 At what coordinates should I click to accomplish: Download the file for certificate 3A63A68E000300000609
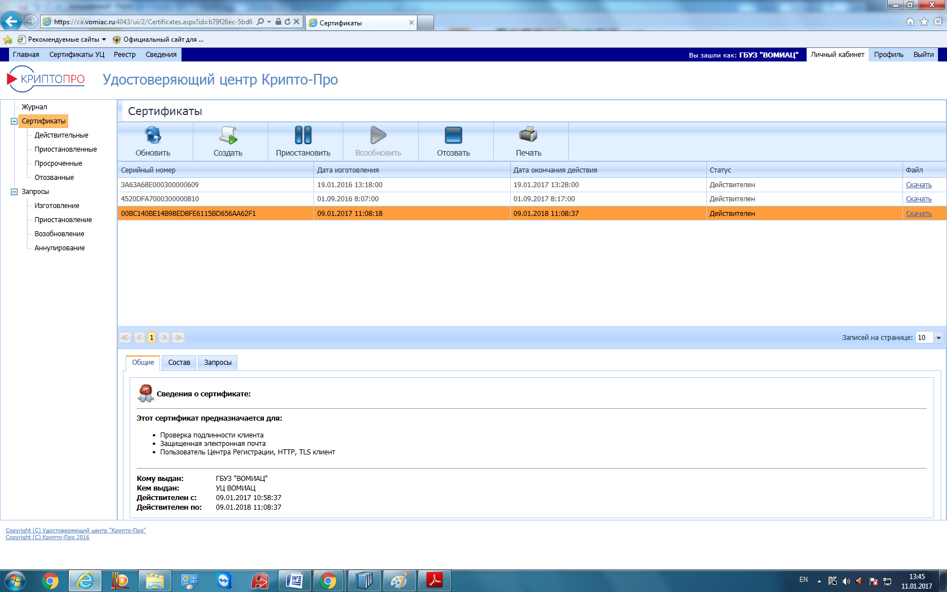click(918, 185)
